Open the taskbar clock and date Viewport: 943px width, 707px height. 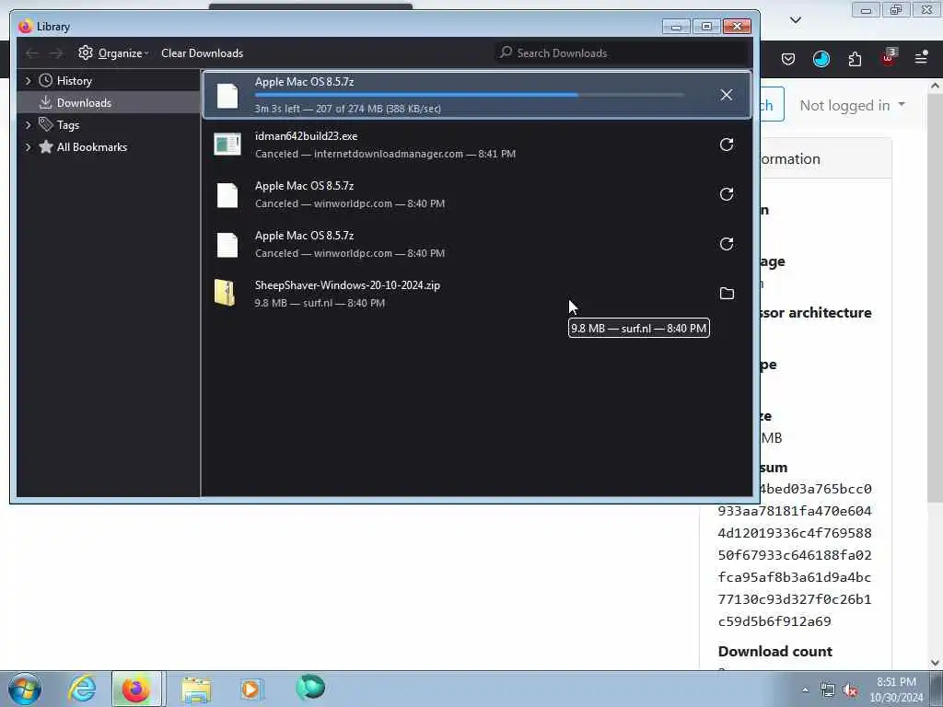tap(896, 690)
